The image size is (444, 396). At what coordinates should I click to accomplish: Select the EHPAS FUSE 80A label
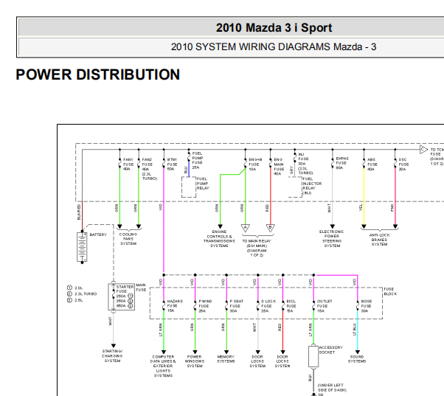point(342,163)
